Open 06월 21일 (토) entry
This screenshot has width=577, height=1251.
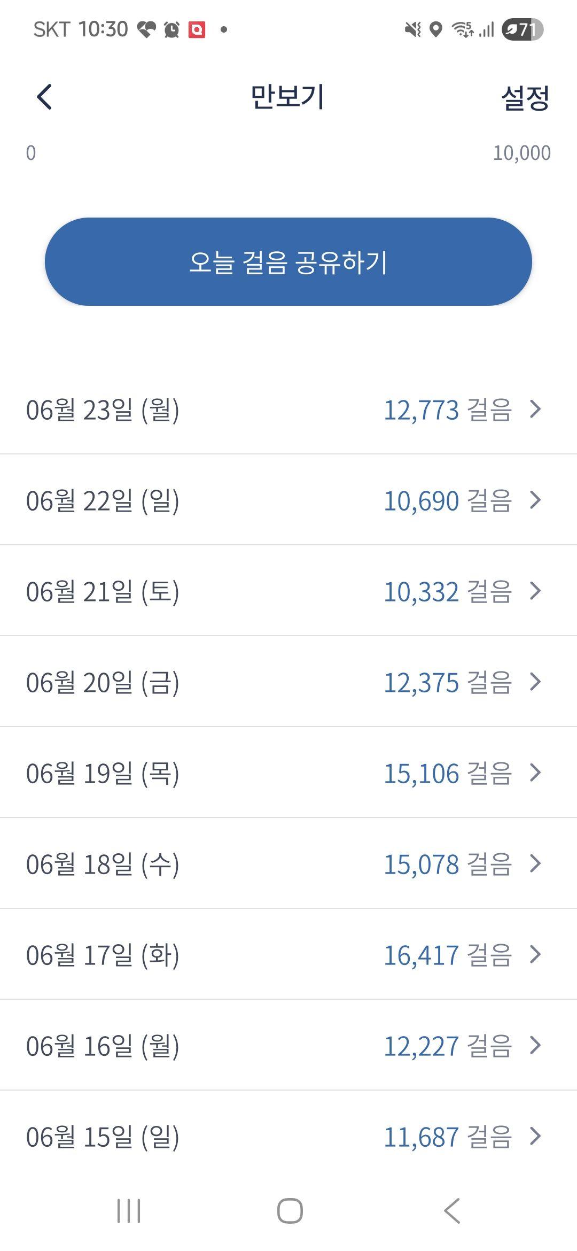(288, 591)
